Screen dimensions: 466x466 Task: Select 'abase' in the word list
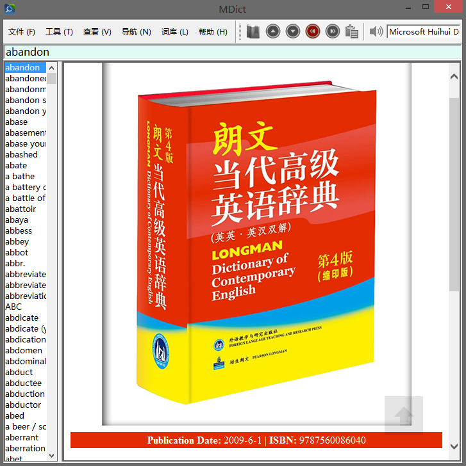point(26,122)
